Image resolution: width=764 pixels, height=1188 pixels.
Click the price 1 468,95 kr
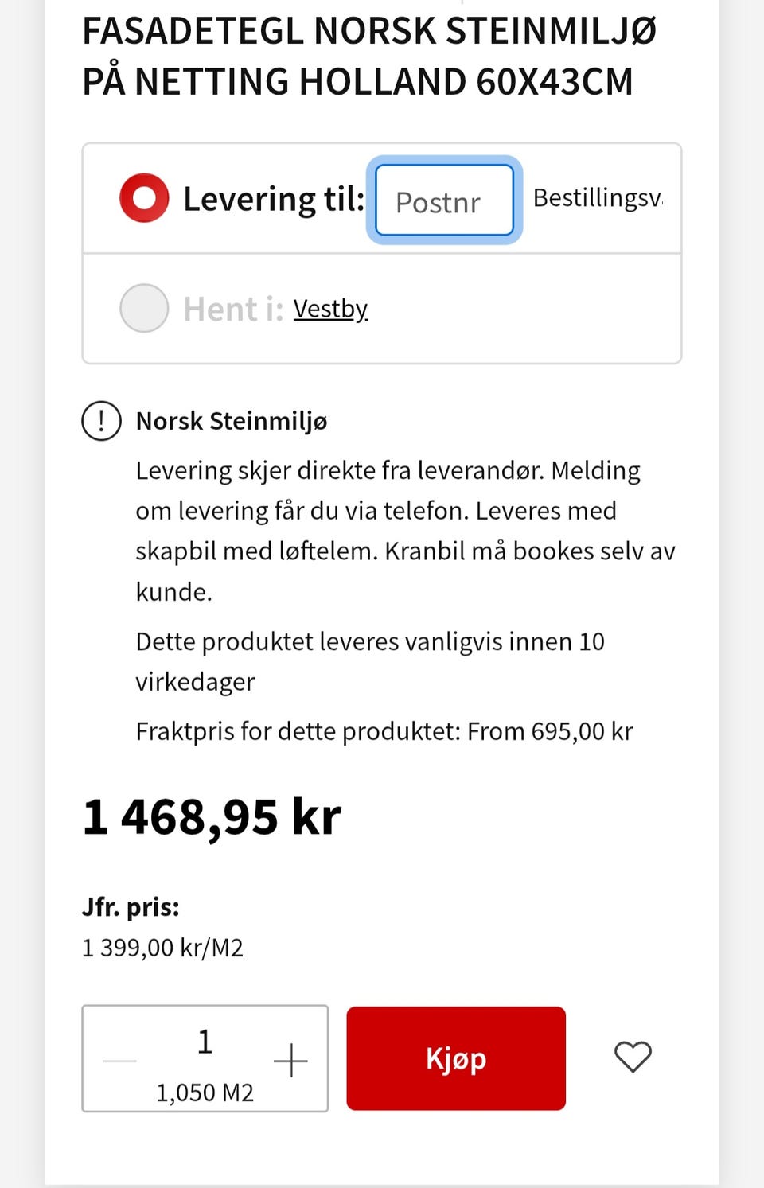coord(212,817)
